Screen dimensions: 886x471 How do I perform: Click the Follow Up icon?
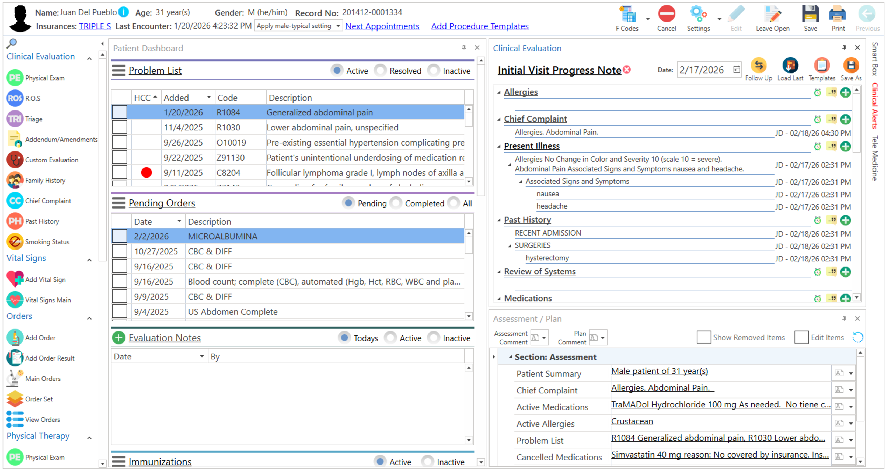tap(758, 66)
